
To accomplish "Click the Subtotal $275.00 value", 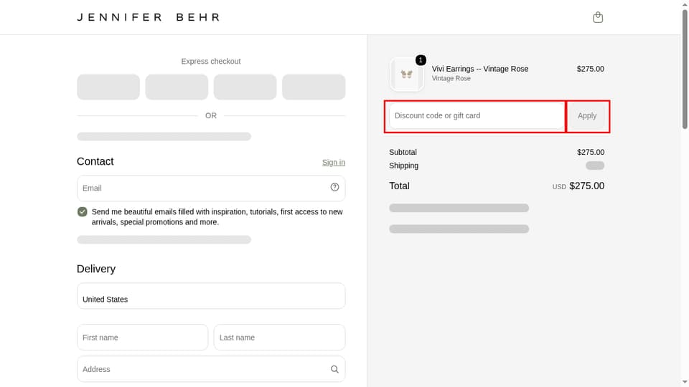I will [x=591, y=152].
